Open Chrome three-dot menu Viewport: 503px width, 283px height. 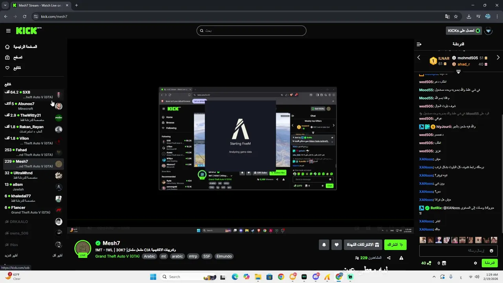pos(497,17)
